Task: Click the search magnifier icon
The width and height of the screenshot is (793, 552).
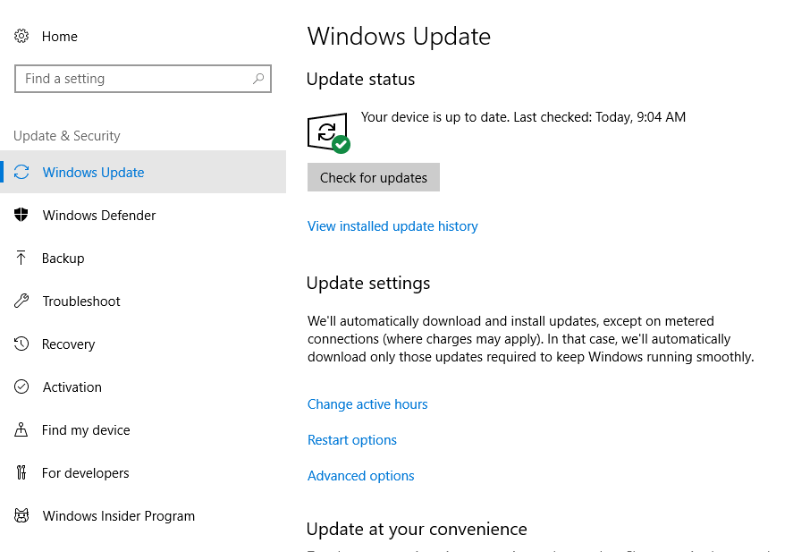Action: click(x=258, y=79)
